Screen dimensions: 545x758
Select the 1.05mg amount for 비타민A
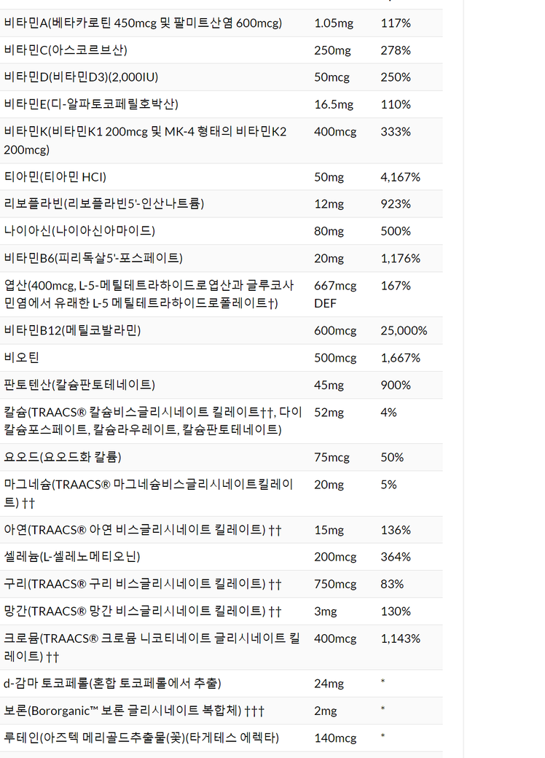click(x=334, y=23)
